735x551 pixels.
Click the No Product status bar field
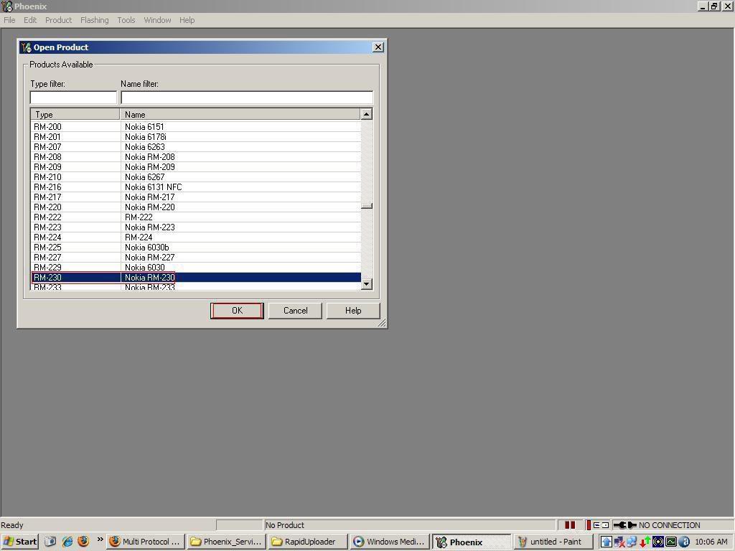[409, 525]
